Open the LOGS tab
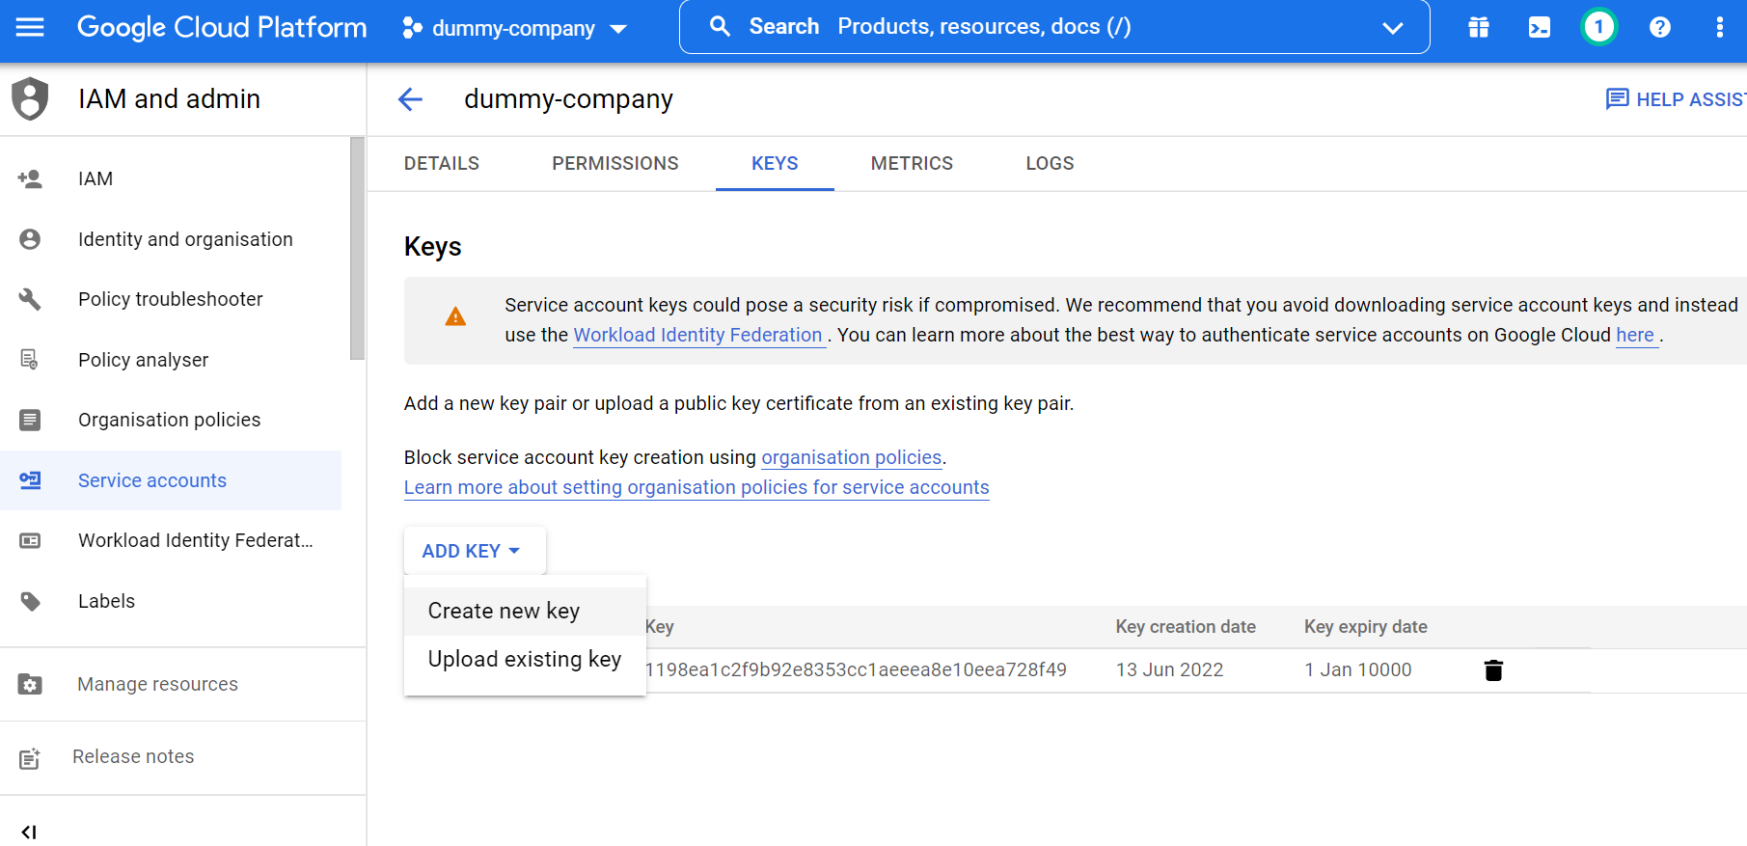 [1050, 163]
